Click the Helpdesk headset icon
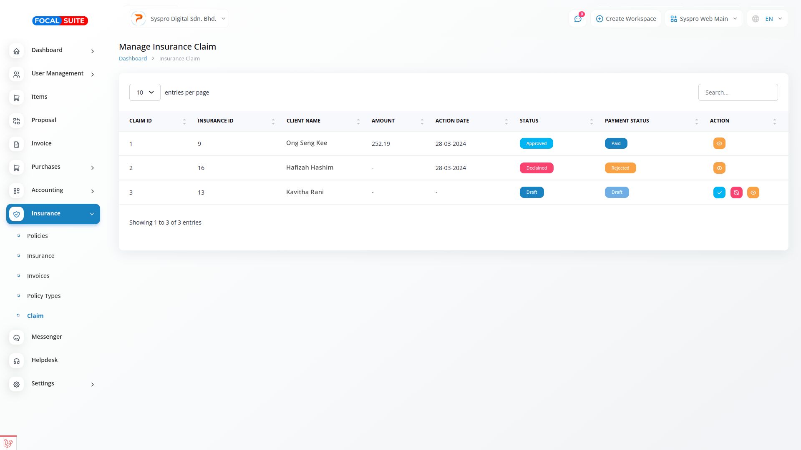The image size is (801, 450). (x=16, y=361)
